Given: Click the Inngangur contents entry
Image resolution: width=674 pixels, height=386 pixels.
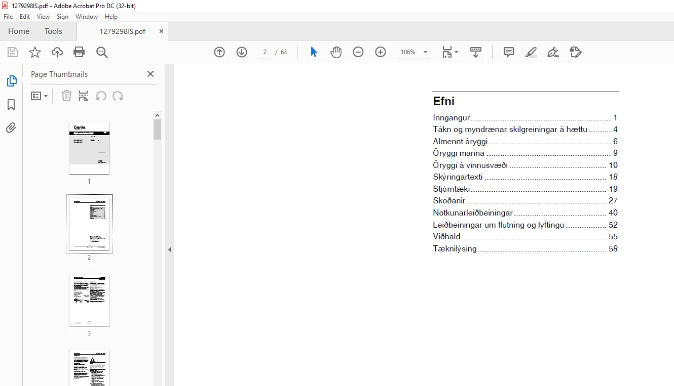Looking at the screenshot, I should coord(525,118).
